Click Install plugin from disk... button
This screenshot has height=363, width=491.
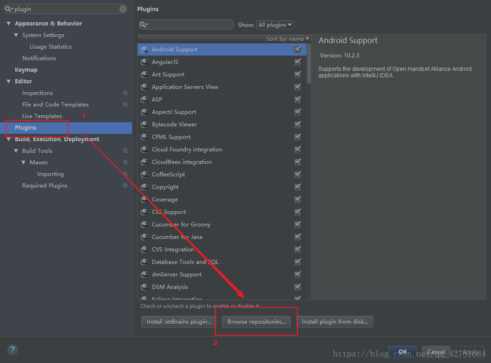tap(335, 322)
